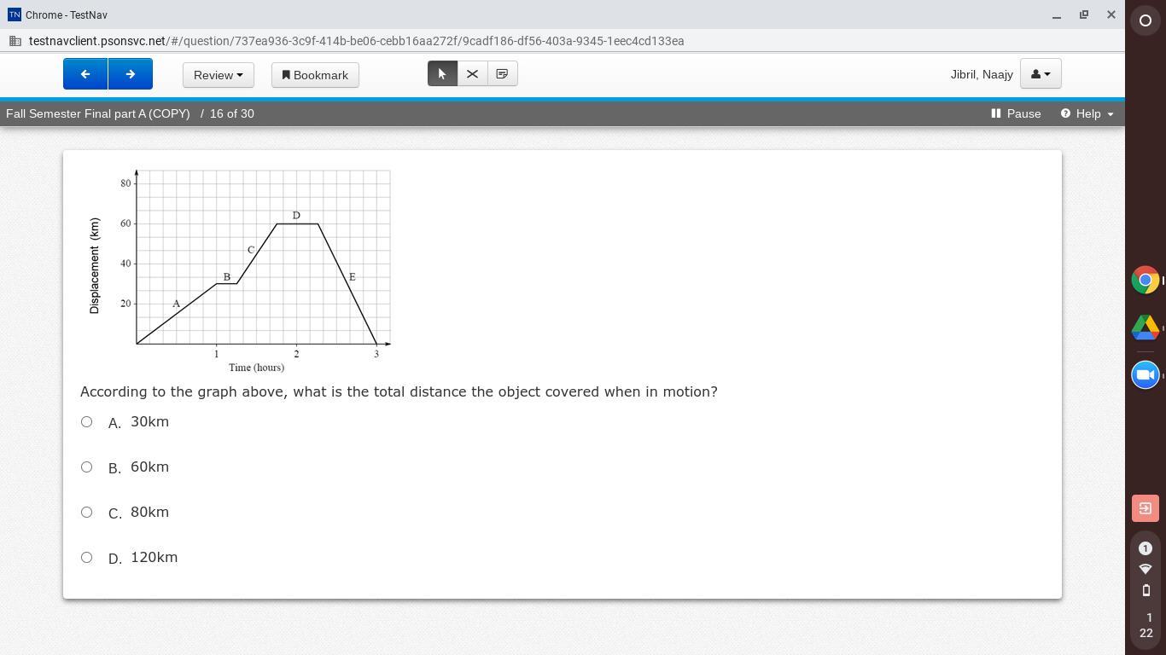Viewport: 1166px width, 655px height.
Task: Click the battery status icon
Action: tap(1146, 590)
